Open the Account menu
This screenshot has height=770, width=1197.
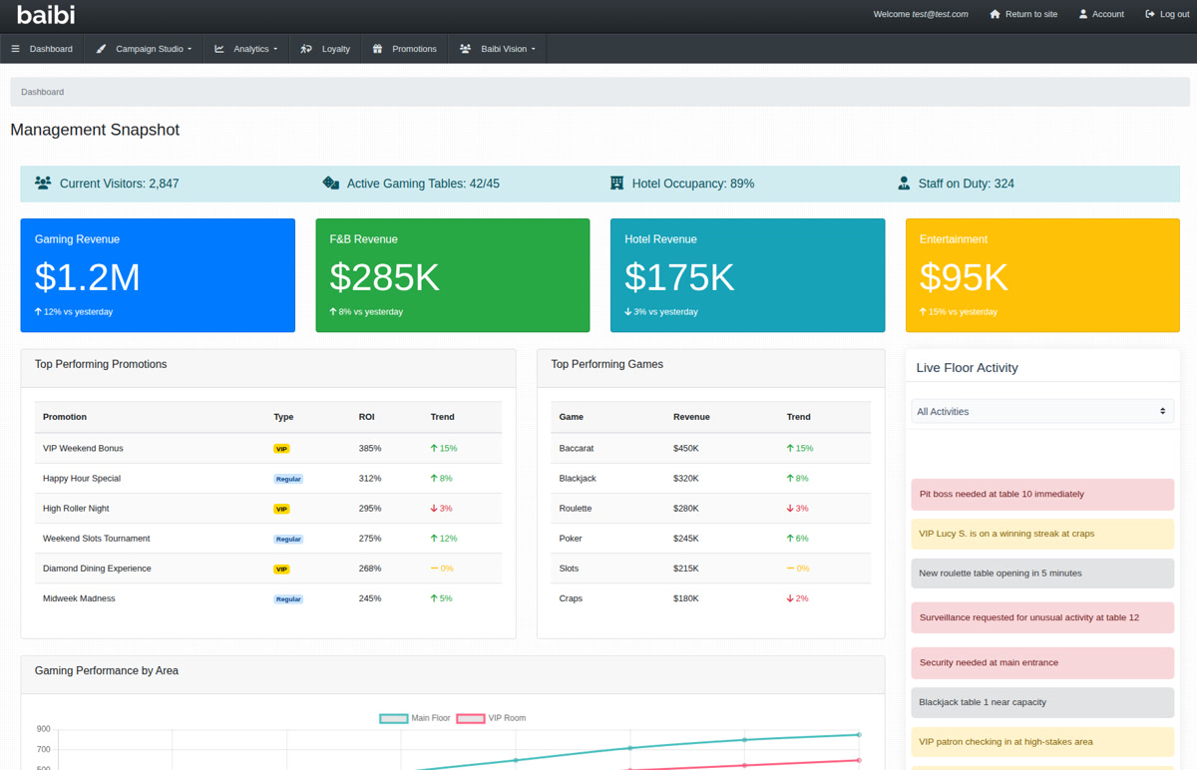(x=1100, y=13)
